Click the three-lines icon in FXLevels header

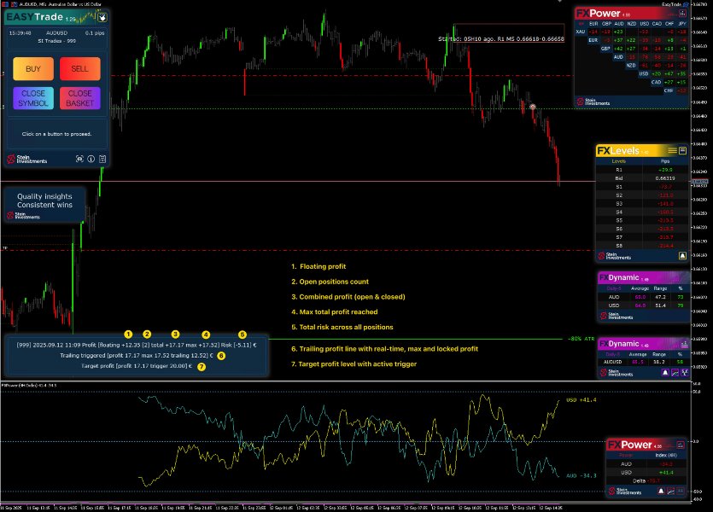coord(672,150)
